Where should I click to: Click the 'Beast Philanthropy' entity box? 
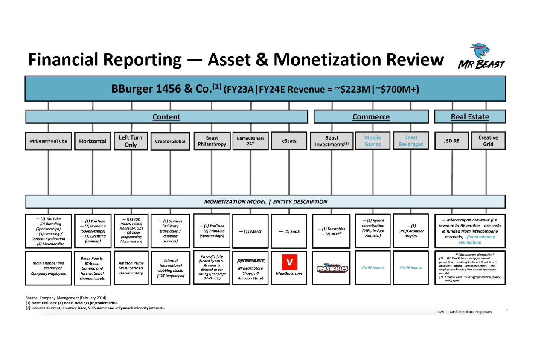click(212, 141)
